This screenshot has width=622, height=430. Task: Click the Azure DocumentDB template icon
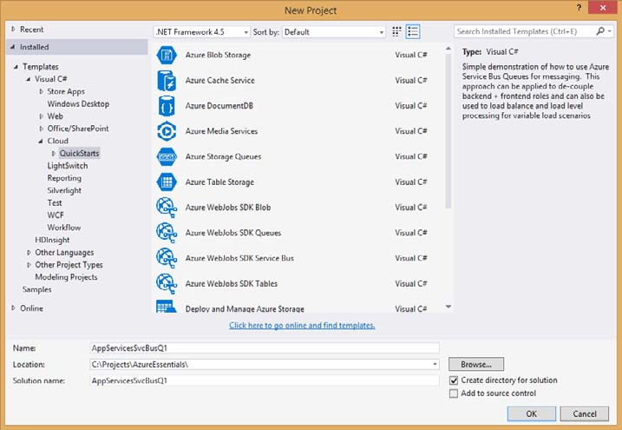(x=167, y=105)
